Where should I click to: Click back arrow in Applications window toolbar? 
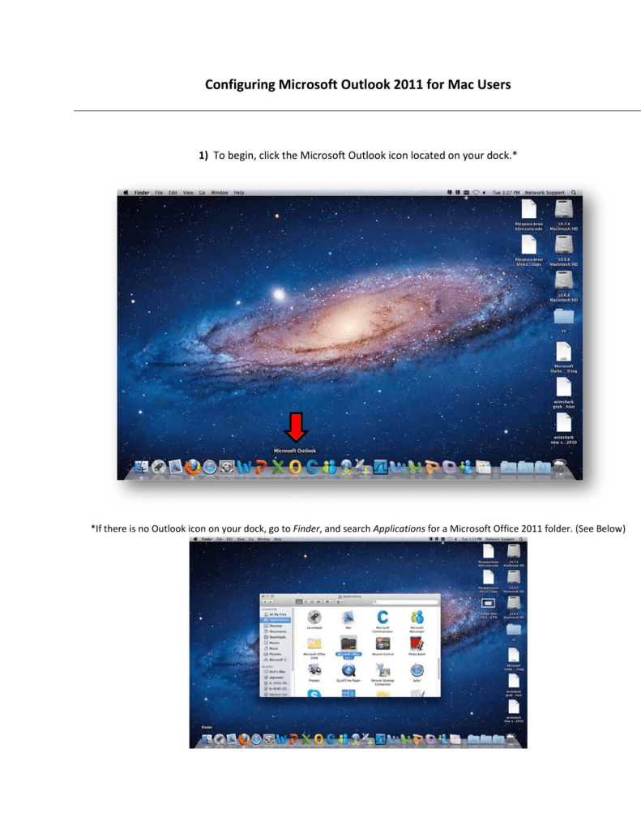[x=265, y=602]
